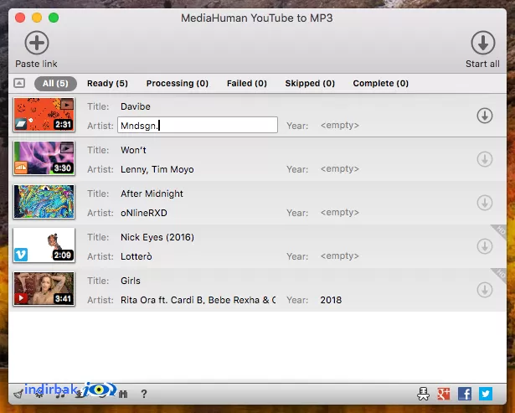This screenshot has height=413, width=515.
Task: Click the Davibe video thumbnail
Action: pyautogui.click(x=44, y=115)
